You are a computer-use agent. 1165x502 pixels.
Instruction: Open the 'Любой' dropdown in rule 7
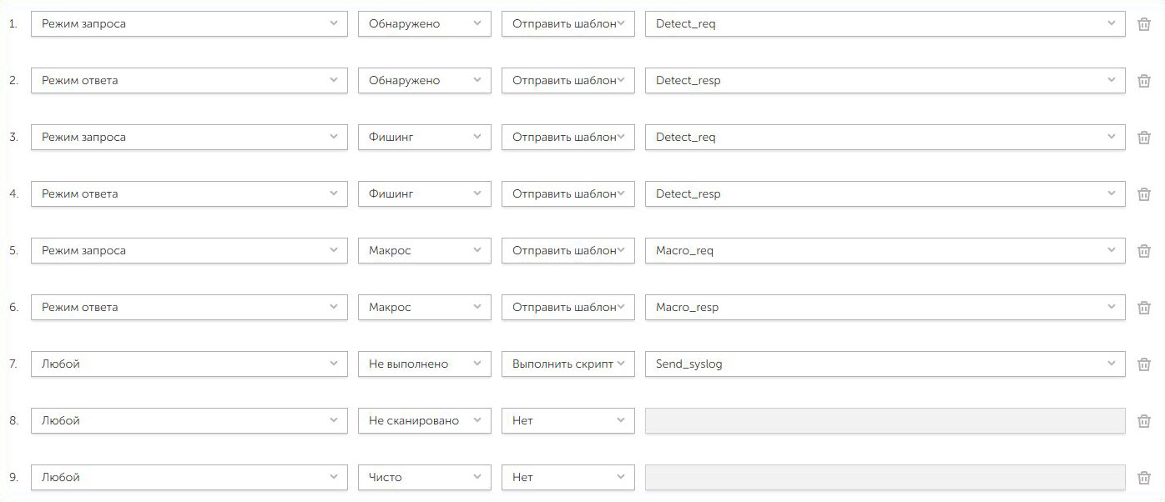pos(189,364)
